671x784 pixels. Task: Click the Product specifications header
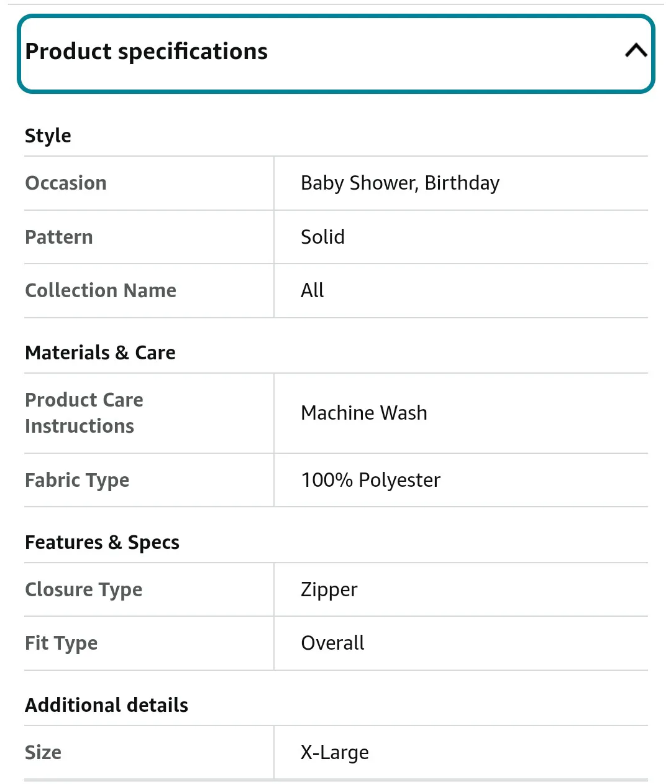point(146,52)
